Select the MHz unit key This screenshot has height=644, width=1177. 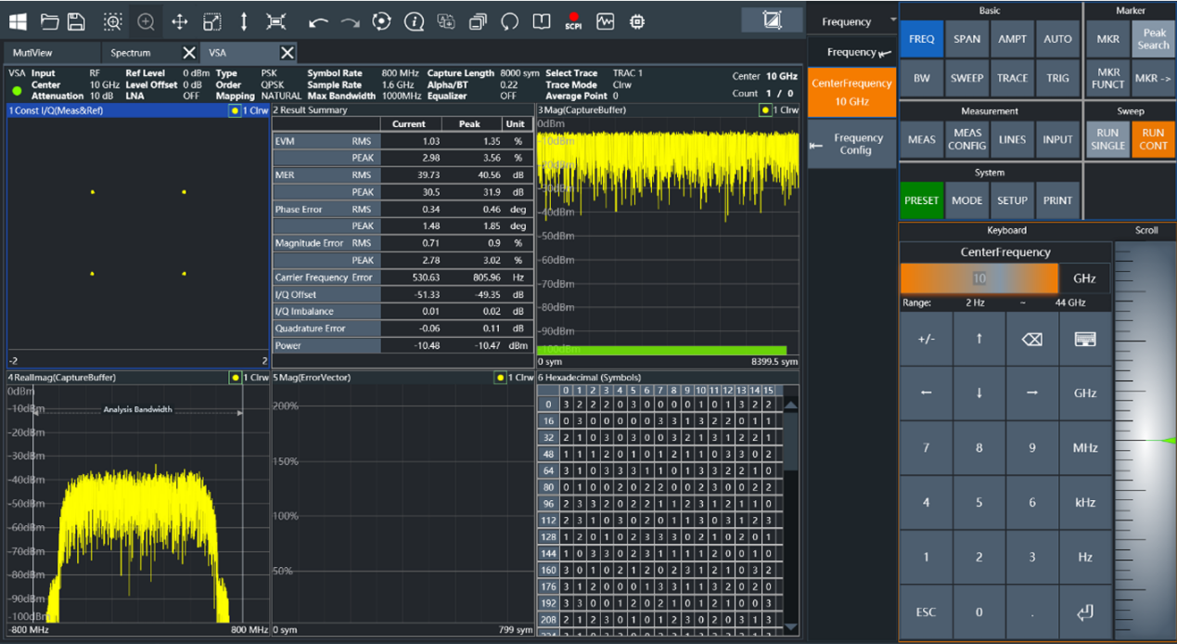coord(1085,448)
